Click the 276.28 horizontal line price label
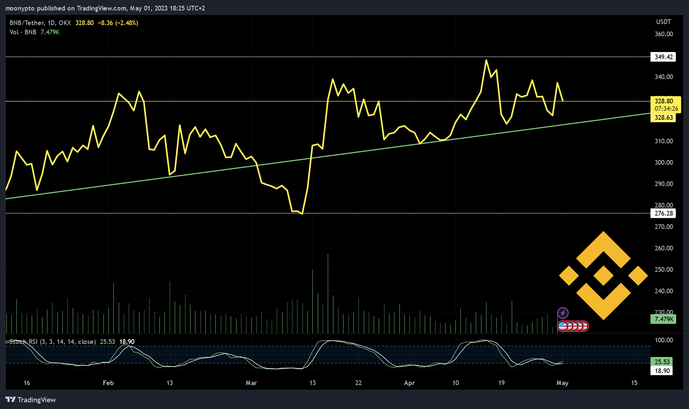 [663, 213]
